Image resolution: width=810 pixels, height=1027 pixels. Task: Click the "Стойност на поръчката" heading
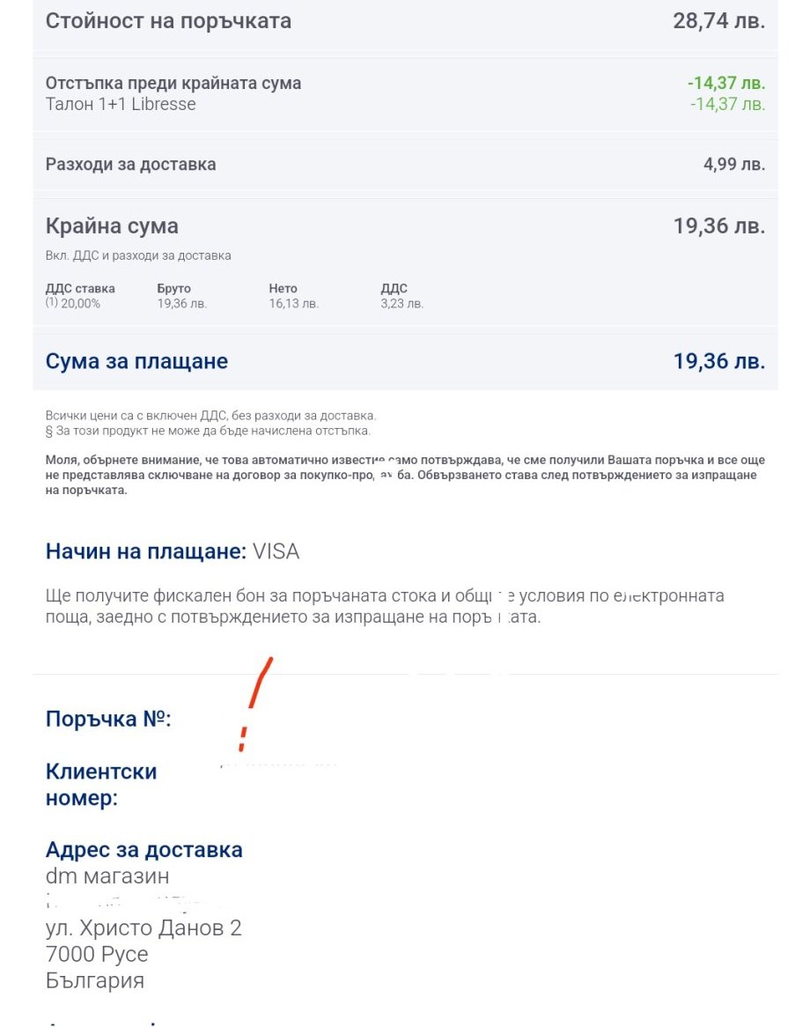(x=168, y=21)
